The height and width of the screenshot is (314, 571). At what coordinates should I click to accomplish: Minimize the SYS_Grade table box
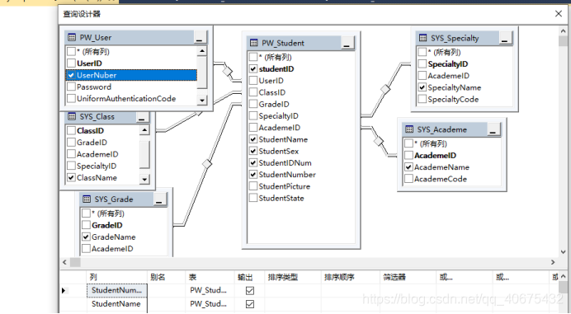(159, 199)
